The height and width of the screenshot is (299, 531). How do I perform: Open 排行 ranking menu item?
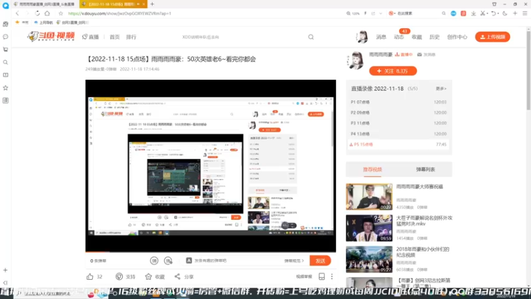click(x=131, y=37)
